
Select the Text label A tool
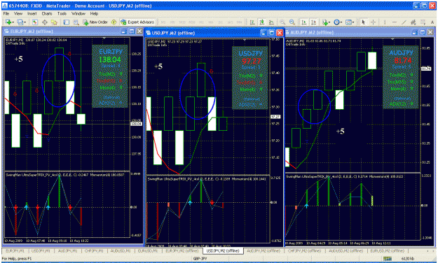click(432, 22)
